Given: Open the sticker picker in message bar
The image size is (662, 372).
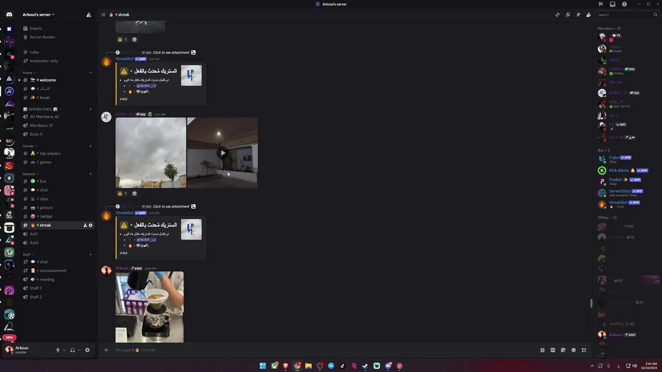Looking at the screenshot, I should click(x=563, y=350).
